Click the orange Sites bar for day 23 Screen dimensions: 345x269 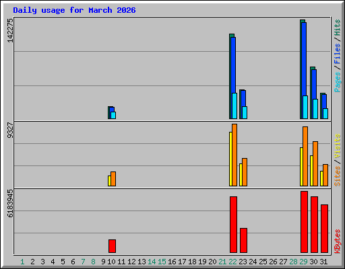[245, 172]
